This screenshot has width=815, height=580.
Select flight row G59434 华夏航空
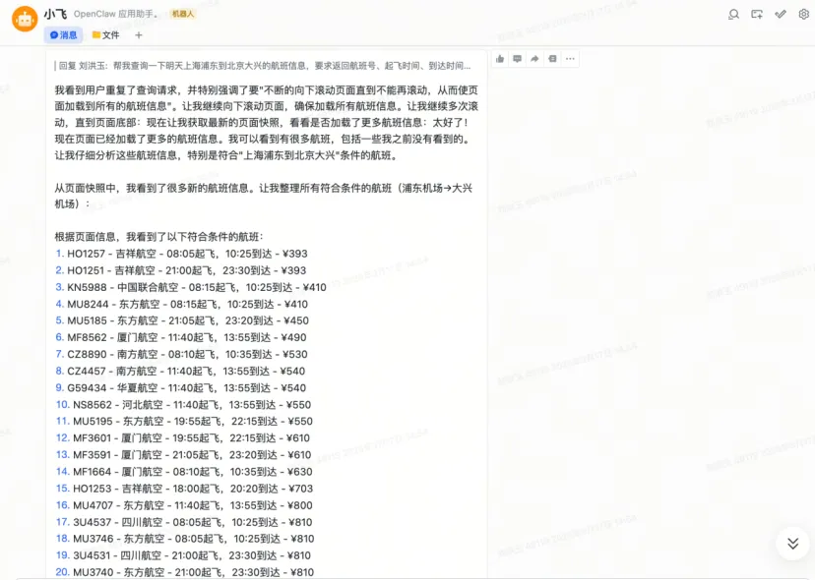click(x=181, y=388)
